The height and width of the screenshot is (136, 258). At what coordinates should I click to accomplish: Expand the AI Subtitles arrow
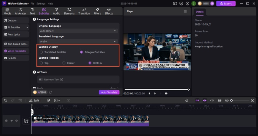click(x=27, y=27)
